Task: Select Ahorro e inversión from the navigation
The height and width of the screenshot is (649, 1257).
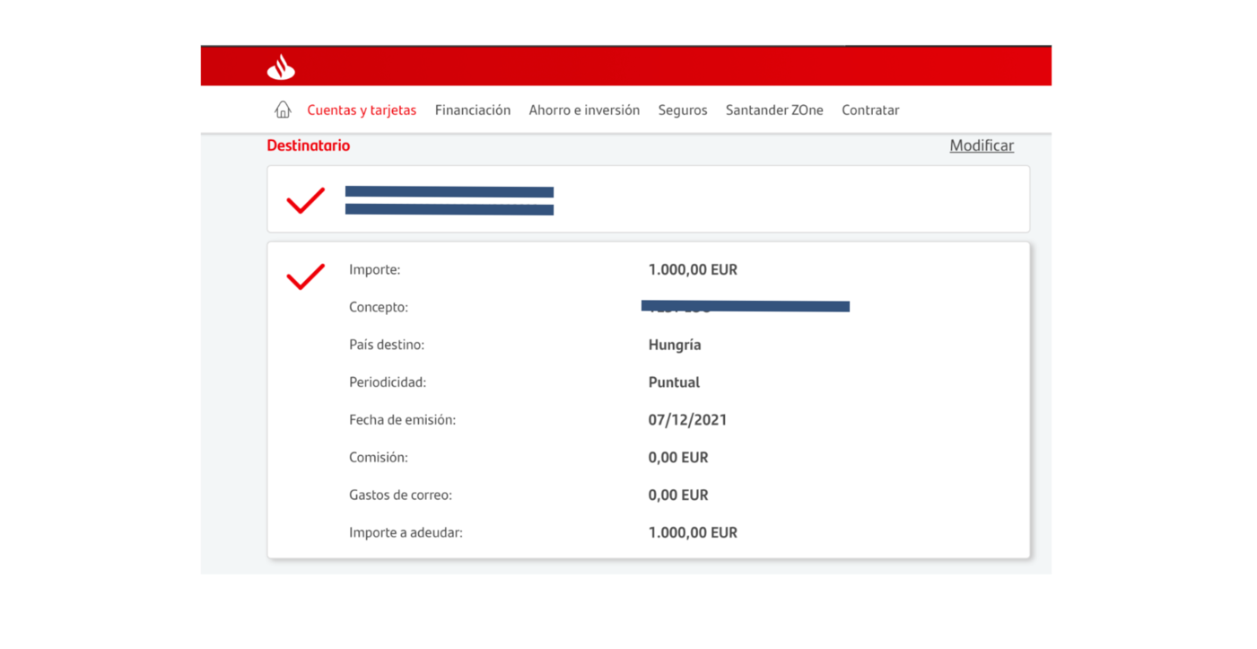Action: (584, 110)
